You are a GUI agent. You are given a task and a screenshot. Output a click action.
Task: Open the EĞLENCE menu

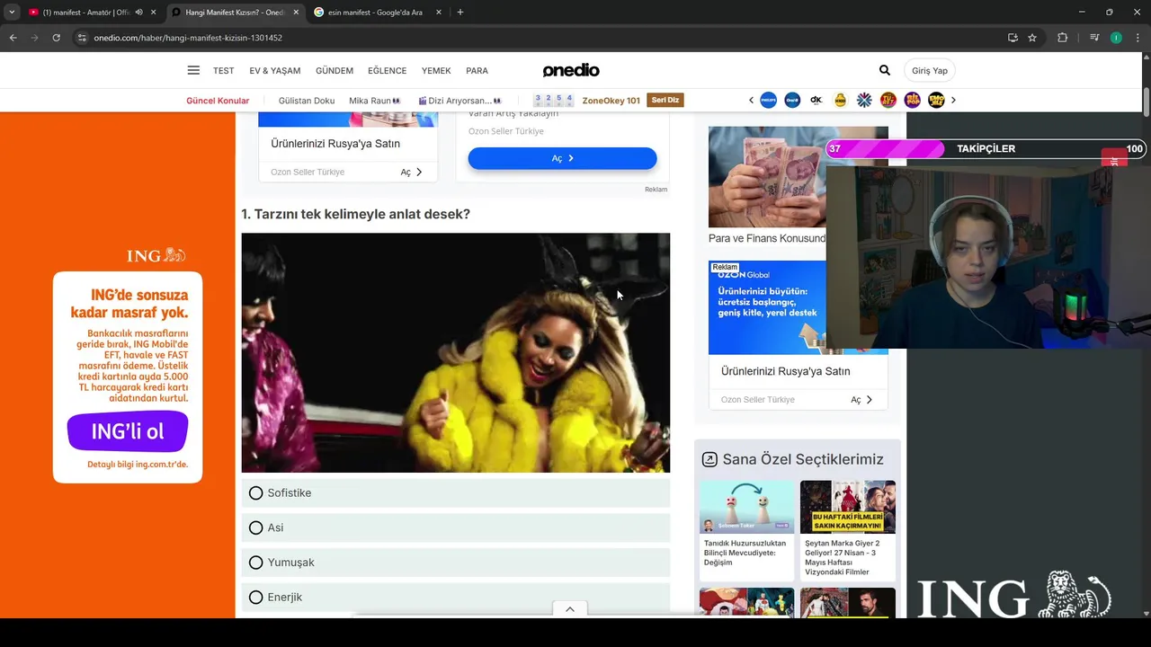coord(388,71)
